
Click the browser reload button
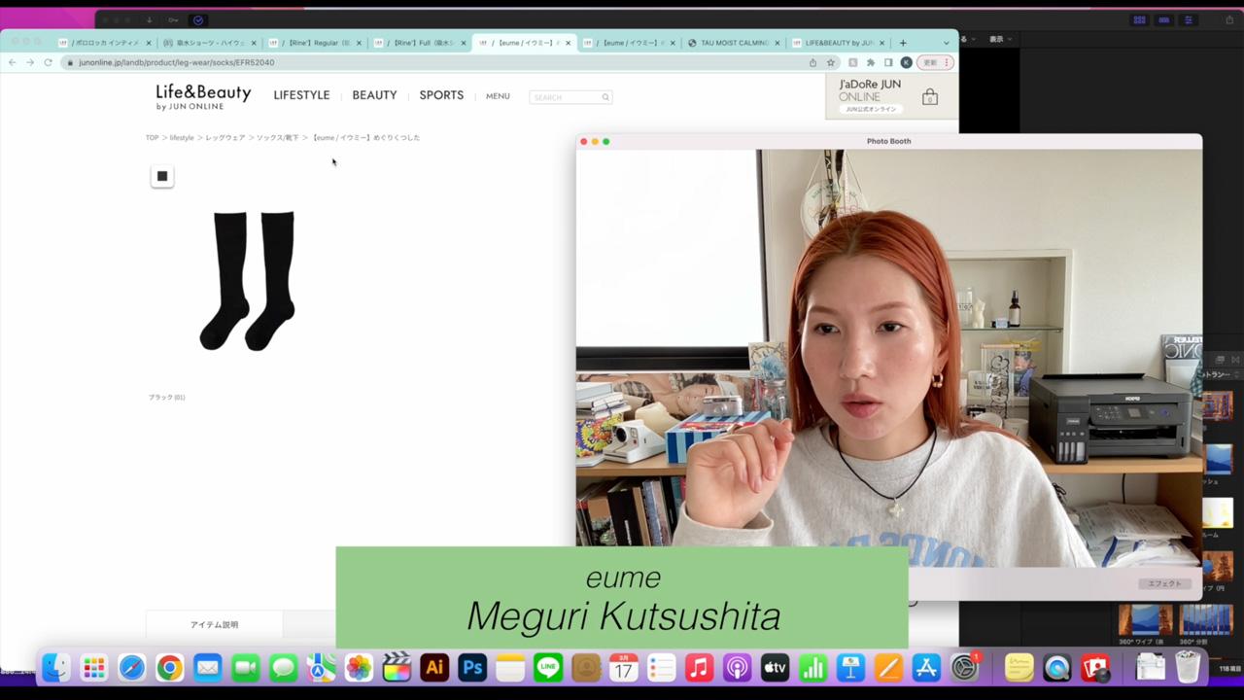pyautogui.click(x=48, y=62)
